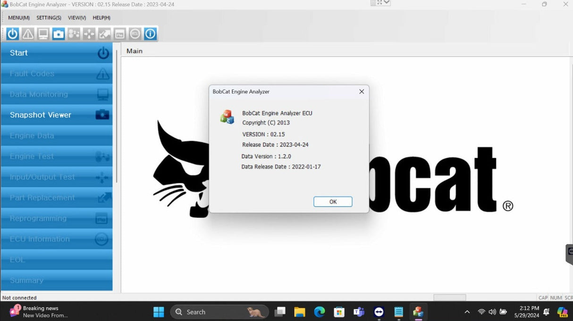The width and height of the screenshot is (573, 321).
Task: Open Fault Codes warning triangle toolbar icon
Action: point(28,34)
